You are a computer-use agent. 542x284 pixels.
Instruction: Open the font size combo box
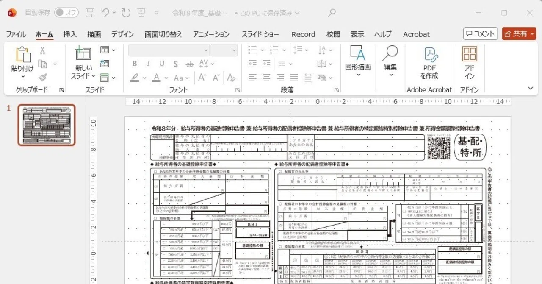[x=224, y=50]
